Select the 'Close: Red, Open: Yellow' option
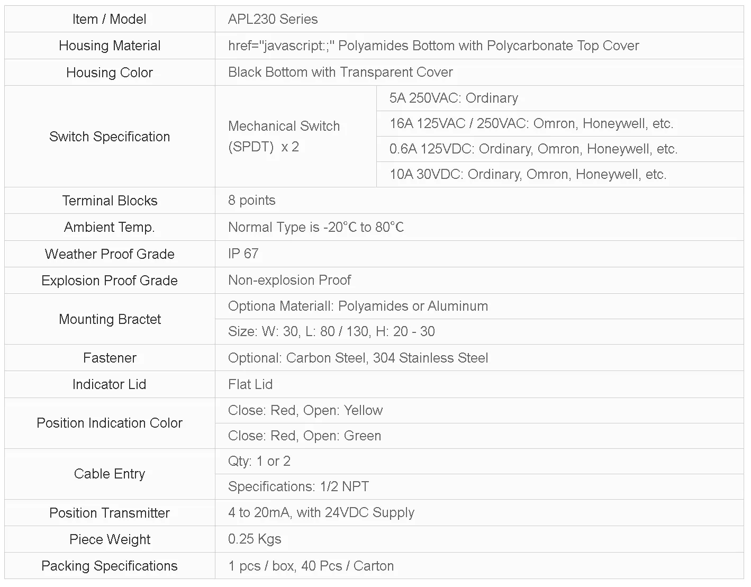This screenshot has height=587, width=751. tap(305, 411)
